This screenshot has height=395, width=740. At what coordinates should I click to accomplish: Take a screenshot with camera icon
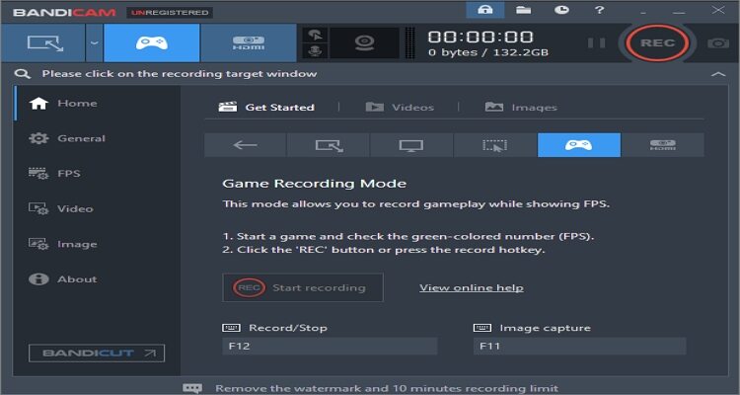[x=718, y=43]
